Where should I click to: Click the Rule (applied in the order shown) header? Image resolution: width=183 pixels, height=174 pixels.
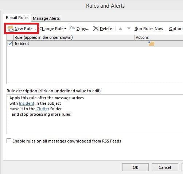tap(44, 37)
